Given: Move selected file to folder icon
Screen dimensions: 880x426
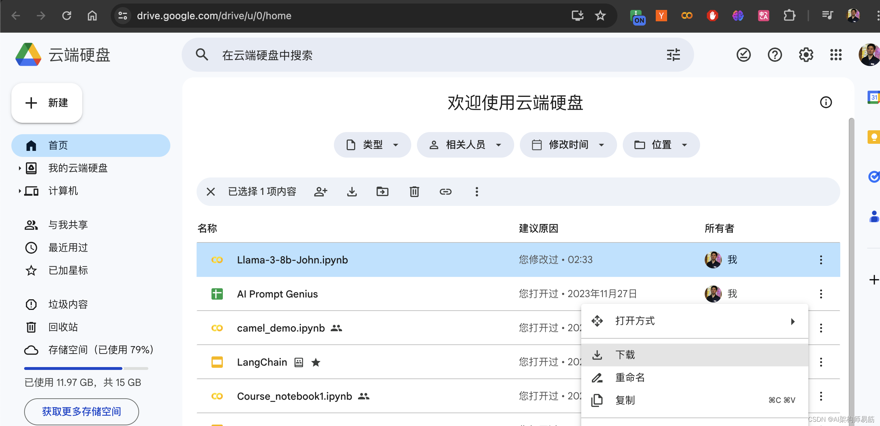Looking at the screenshot, I should (382, 192).
